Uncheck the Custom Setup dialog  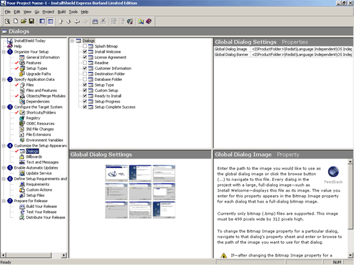pos(85,90)
